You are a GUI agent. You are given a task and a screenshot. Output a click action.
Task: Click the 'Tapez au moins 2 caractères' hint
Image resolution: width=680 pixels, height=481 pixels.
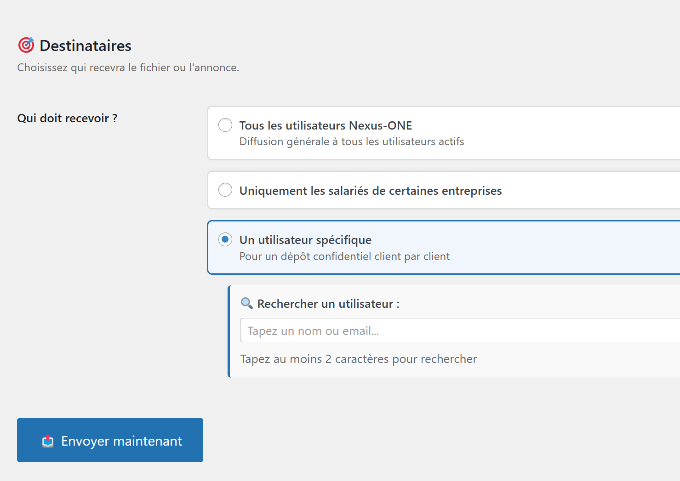click(358, 359)
